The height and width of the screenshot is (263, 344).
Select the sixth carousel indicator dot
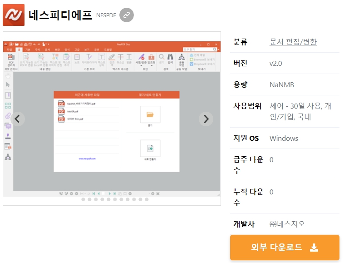tap(115, 199)
